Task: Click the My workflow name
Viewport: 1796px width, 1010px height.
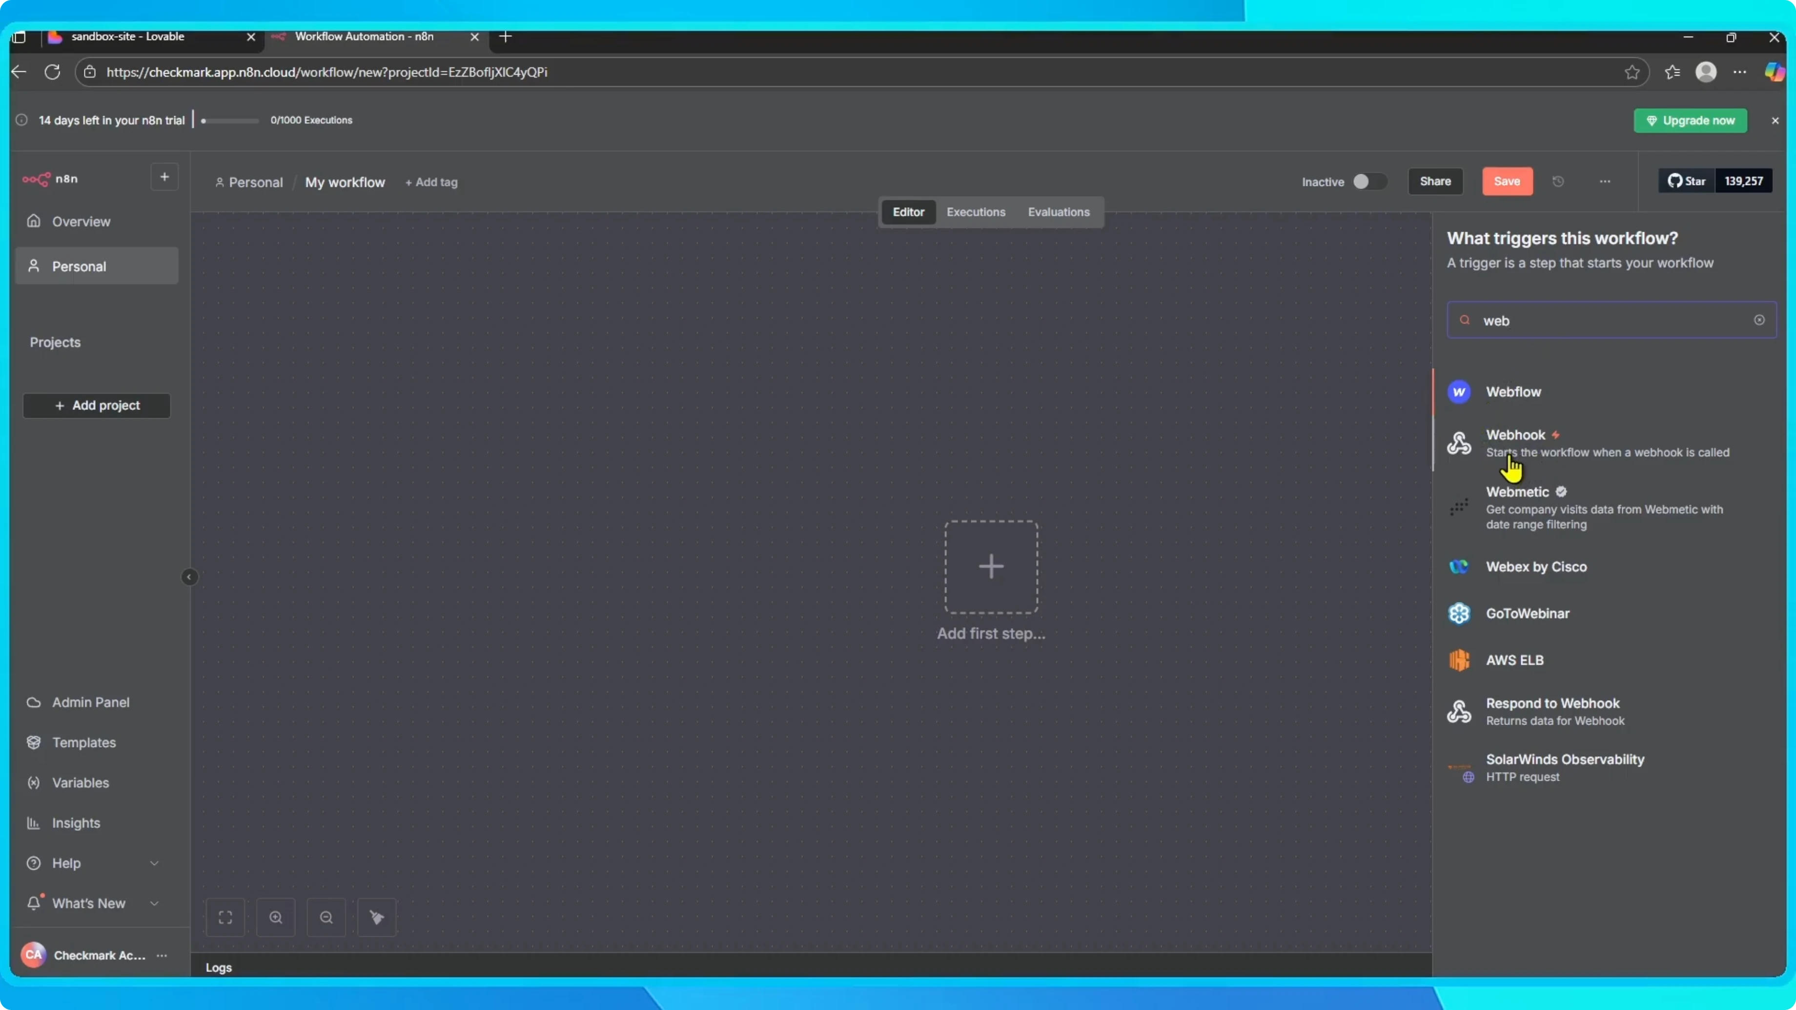Action: (x=345, y=182)
